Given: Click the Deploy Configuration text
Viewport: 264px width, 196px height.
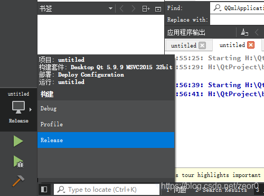Looking at the screenshot, I should tap(91, 74).
